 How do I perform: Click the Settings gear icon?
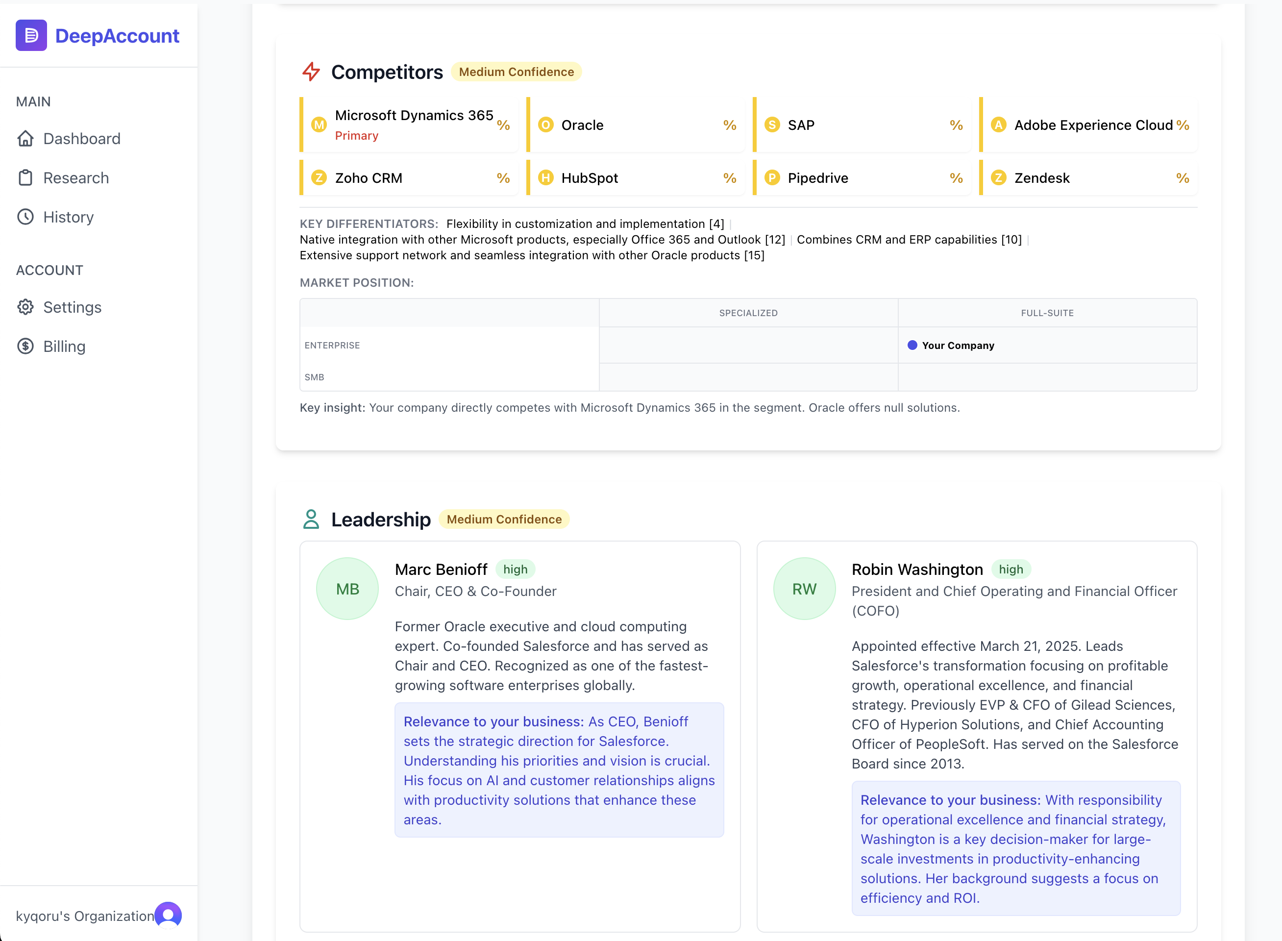[25, 307]
